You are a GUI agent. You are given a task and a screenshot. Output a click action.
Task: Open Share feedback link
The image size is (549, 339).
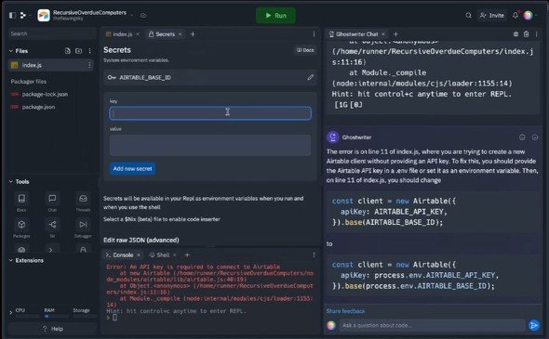point(345,311)
